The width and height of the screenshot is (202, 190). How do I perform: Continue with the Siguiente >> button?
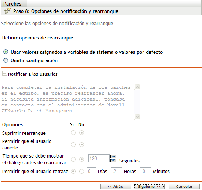pos(149,187)
